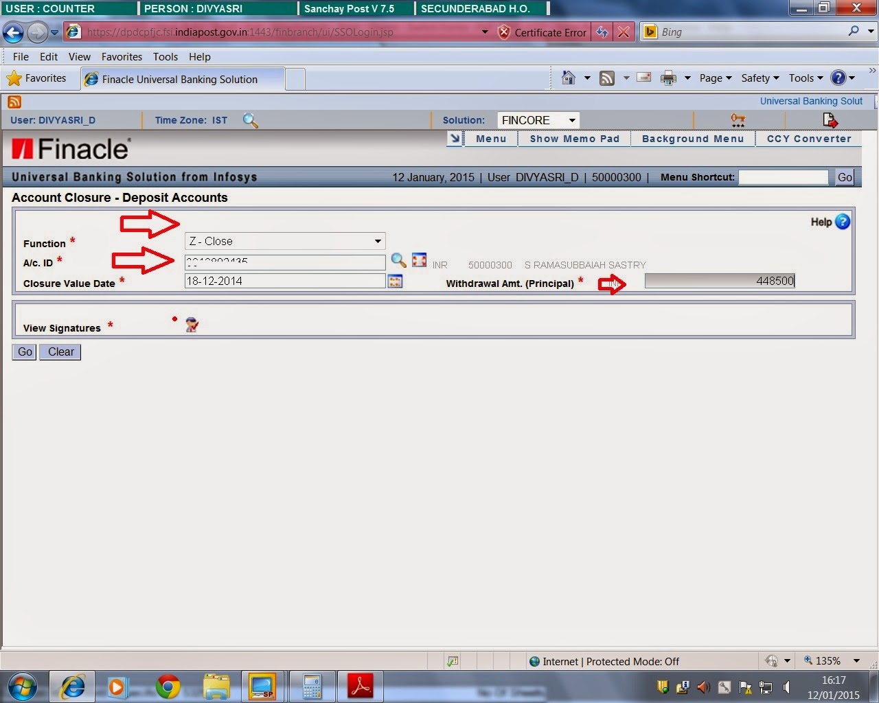
Task: Click Certificate Error warning in address bar
Action: pos(543,32)
